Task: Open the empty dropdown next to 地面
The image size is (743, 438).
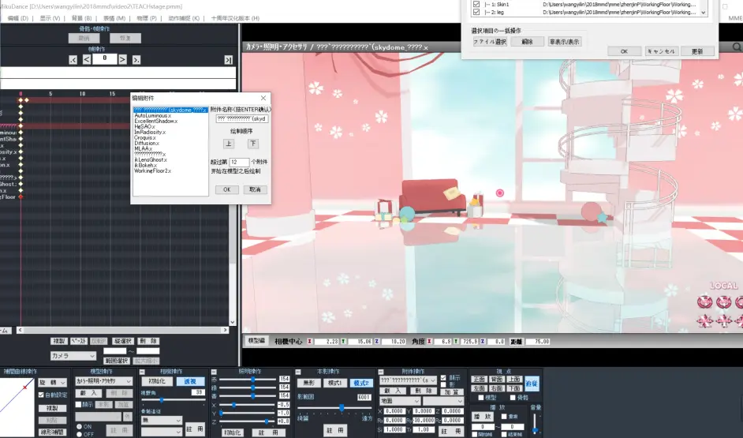Action: 442,401
